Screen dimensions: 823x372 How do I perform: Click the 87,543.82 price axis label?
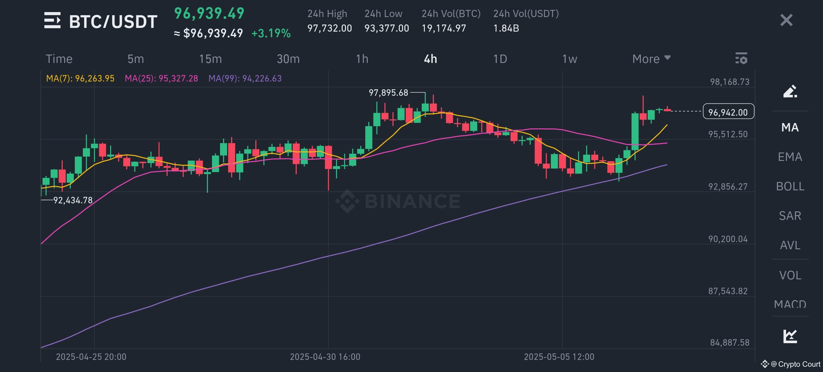tap(728, 291)
